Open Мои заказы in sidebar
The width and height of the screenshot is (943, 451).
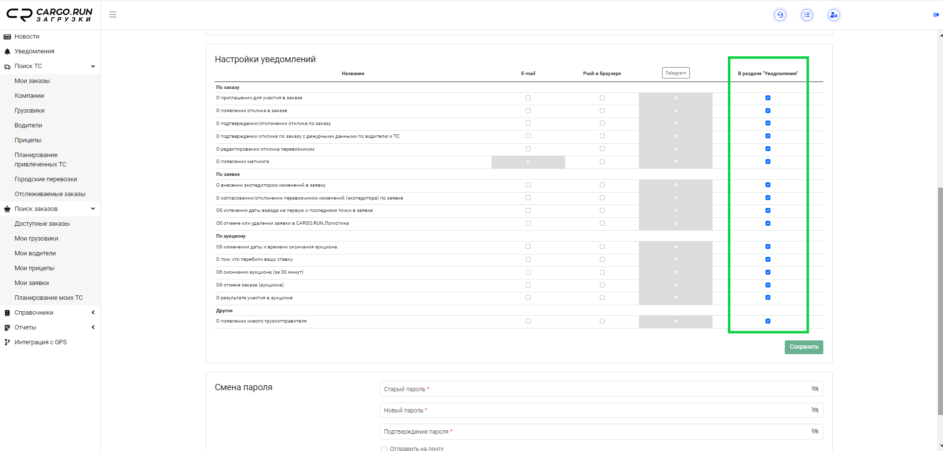click(32, 81)
